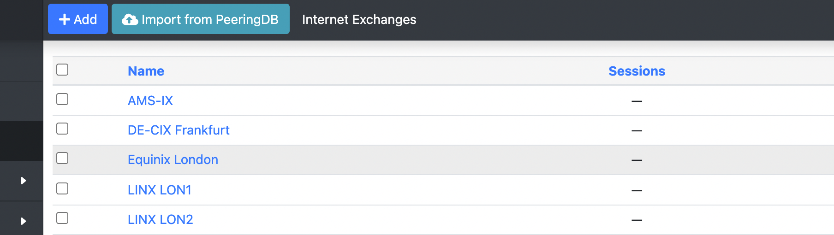
Task: Select the DE-CIX Frankfurt row checkbox
Action: (x=62, y=129)
